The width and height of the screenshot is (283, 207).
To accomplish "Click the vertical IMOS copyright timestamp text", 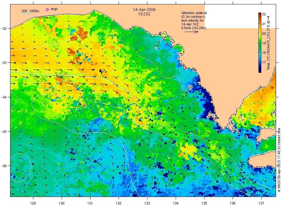I will tap(279, 160).
